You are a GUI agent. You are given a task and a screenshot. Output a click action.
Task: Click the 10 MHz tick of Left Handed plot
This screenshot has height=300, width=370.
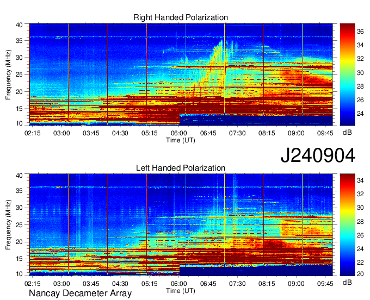(x=19, y=273)
